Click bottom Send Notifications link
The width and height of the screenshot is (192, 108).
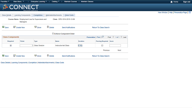coord(68,56)
